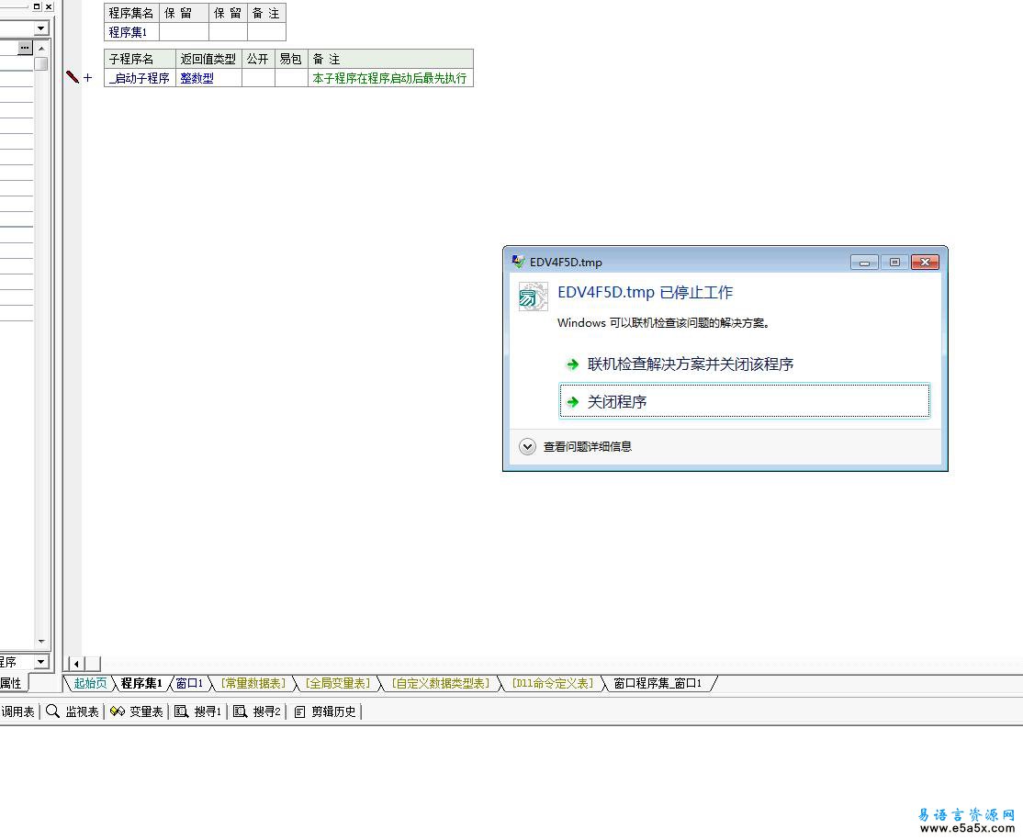This screenshot has height=840, width=1023.
Task: Click the 易包 checkbox cell of _启动子程序
Action: (x=291, y=78)
